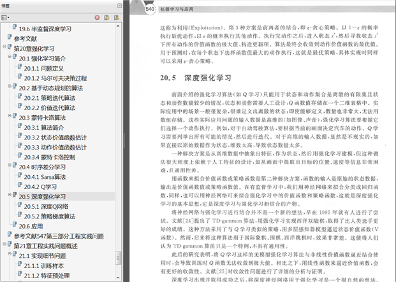Collapse the 20.1 强化学习简介 node
The height and width of the screenshot is (282, 396).
(x=10, y=57)
